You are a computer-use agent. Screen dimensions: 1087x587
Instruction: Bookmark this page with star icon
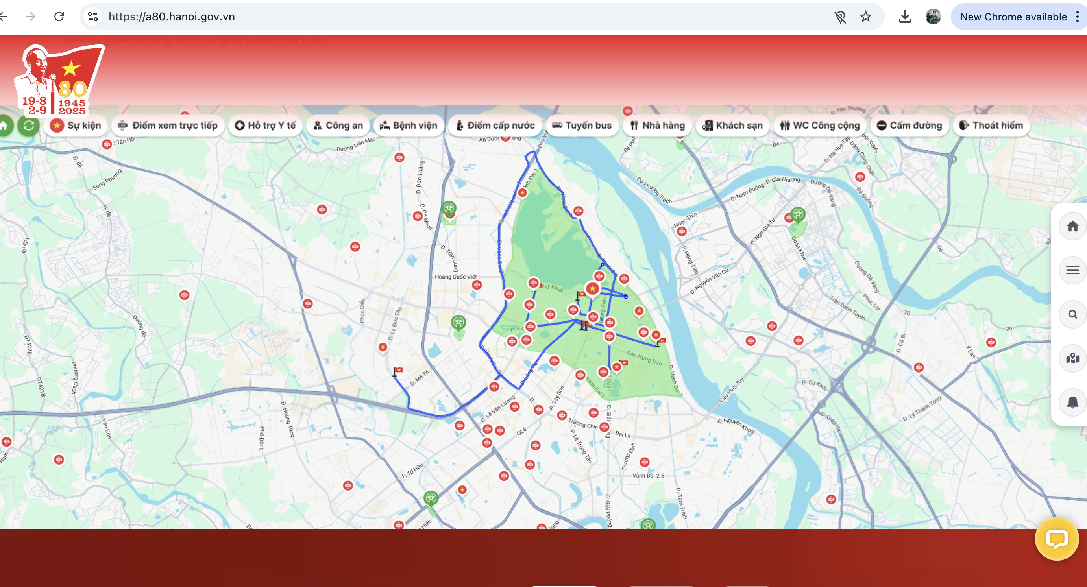click(x=865, y=17)
